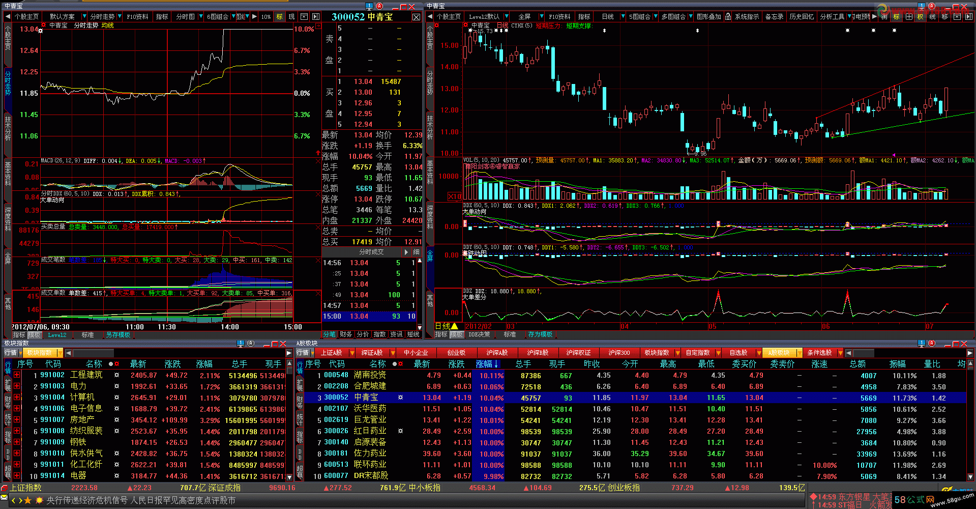976x509 pixels.
Task: Open the 日线 period dropdown arrow
Action: click(624, 16)
